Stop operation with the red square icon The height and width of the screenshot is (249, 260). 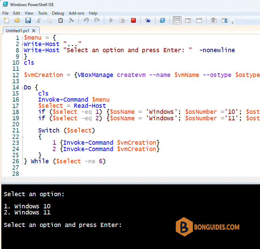(x=133, y=20)
